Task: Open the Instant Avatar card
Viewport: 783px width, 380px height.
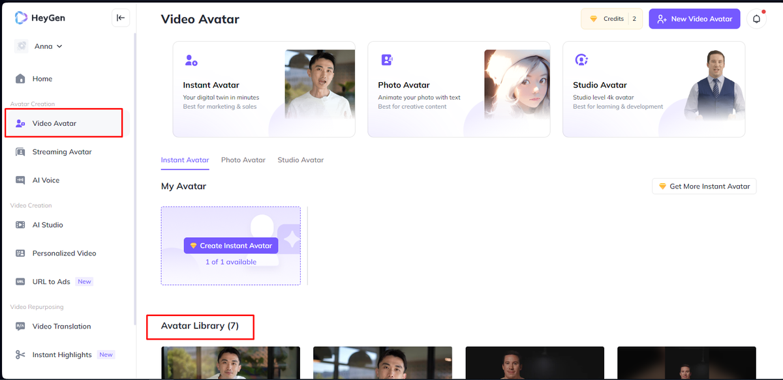Action: (x=264, y=89)
